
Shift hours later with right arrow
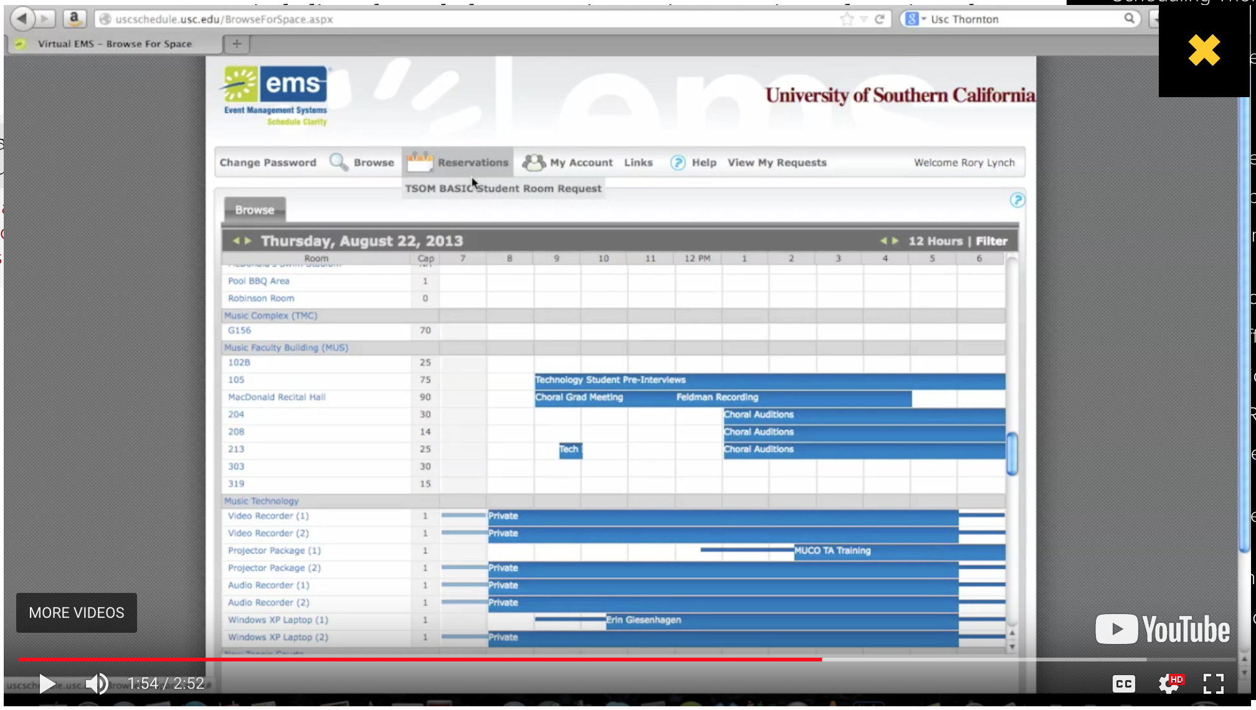tap(895, 240)
